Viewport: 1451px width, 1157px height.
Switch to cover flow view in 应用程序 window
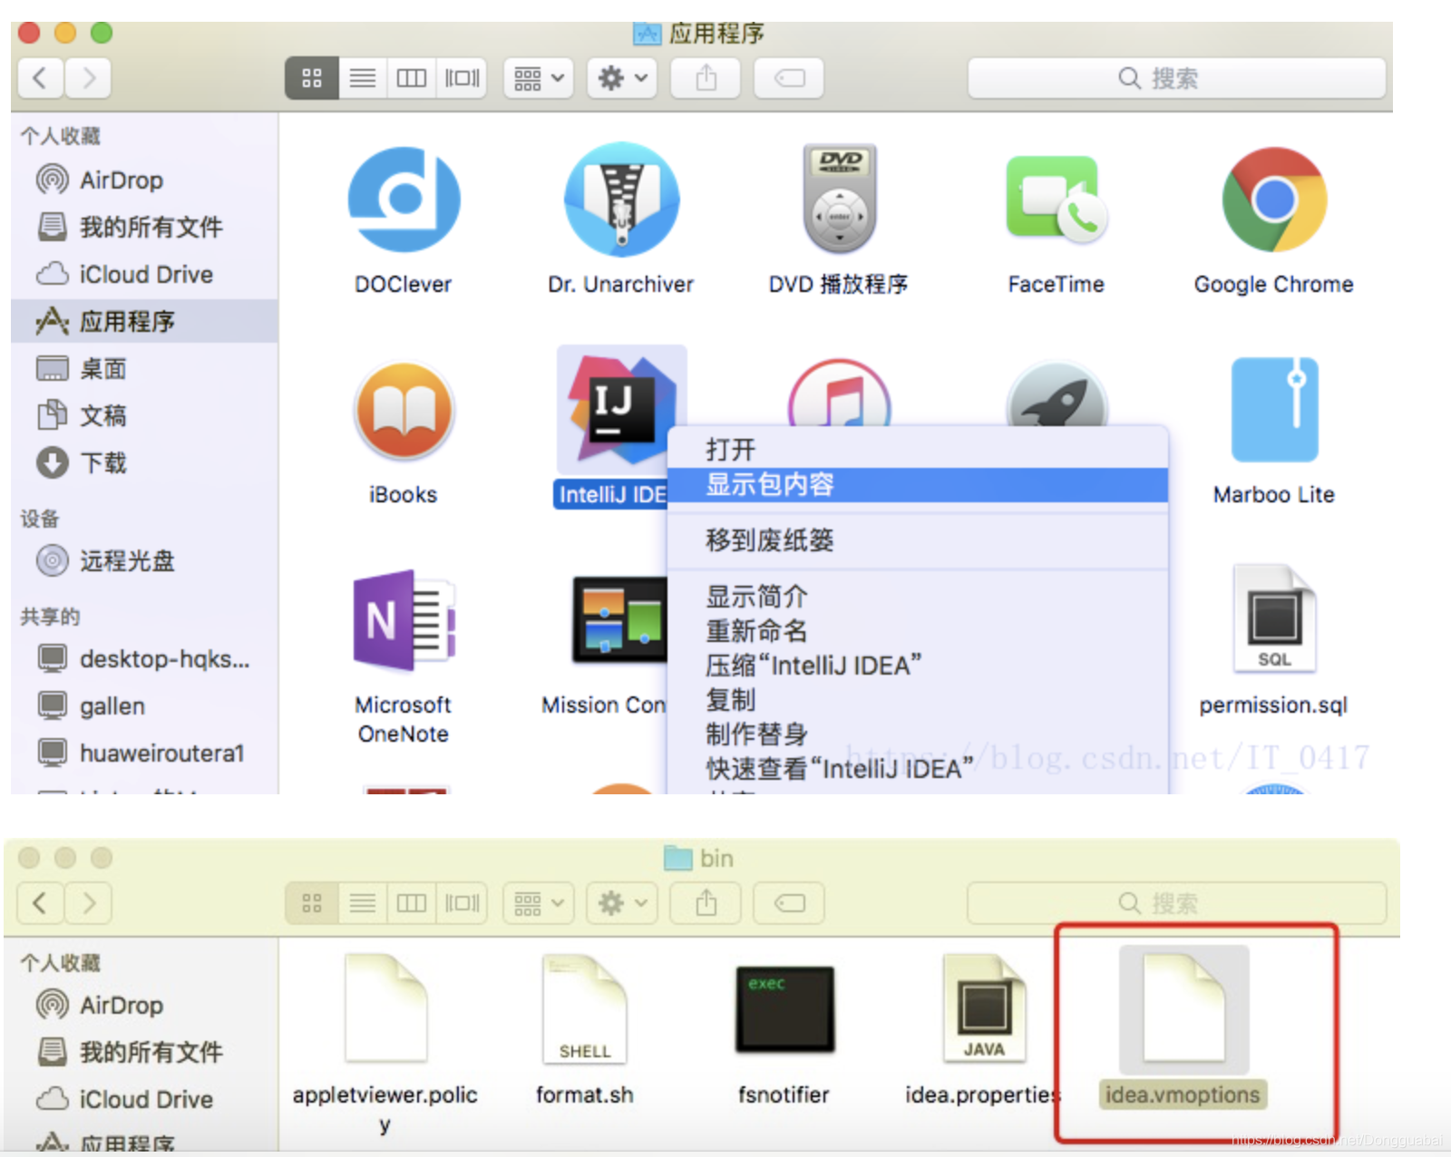coord(462,78)
